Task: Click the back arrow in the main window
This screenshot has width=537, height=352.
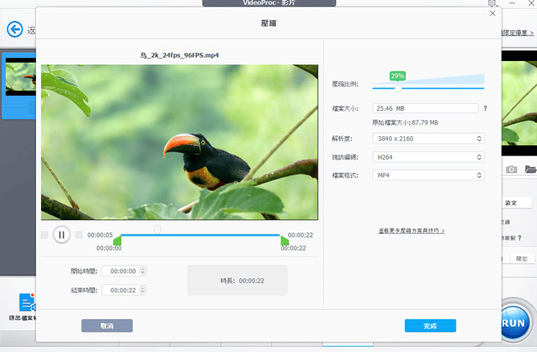Action: click(15, 29)
